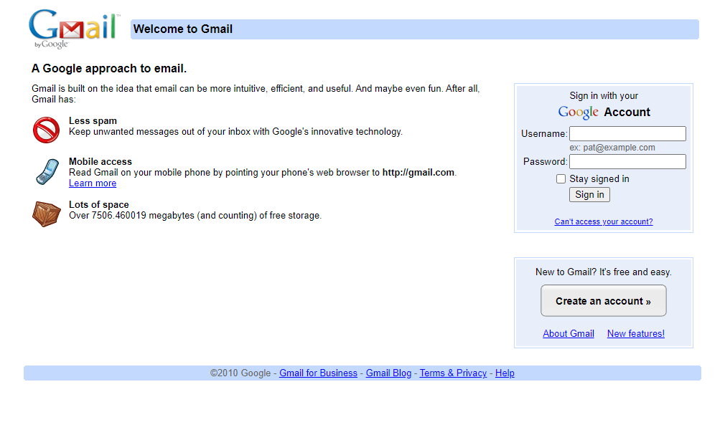Click the 'ex: pat@example.com' hint text
Screen dimensions: 725x430
612,148
